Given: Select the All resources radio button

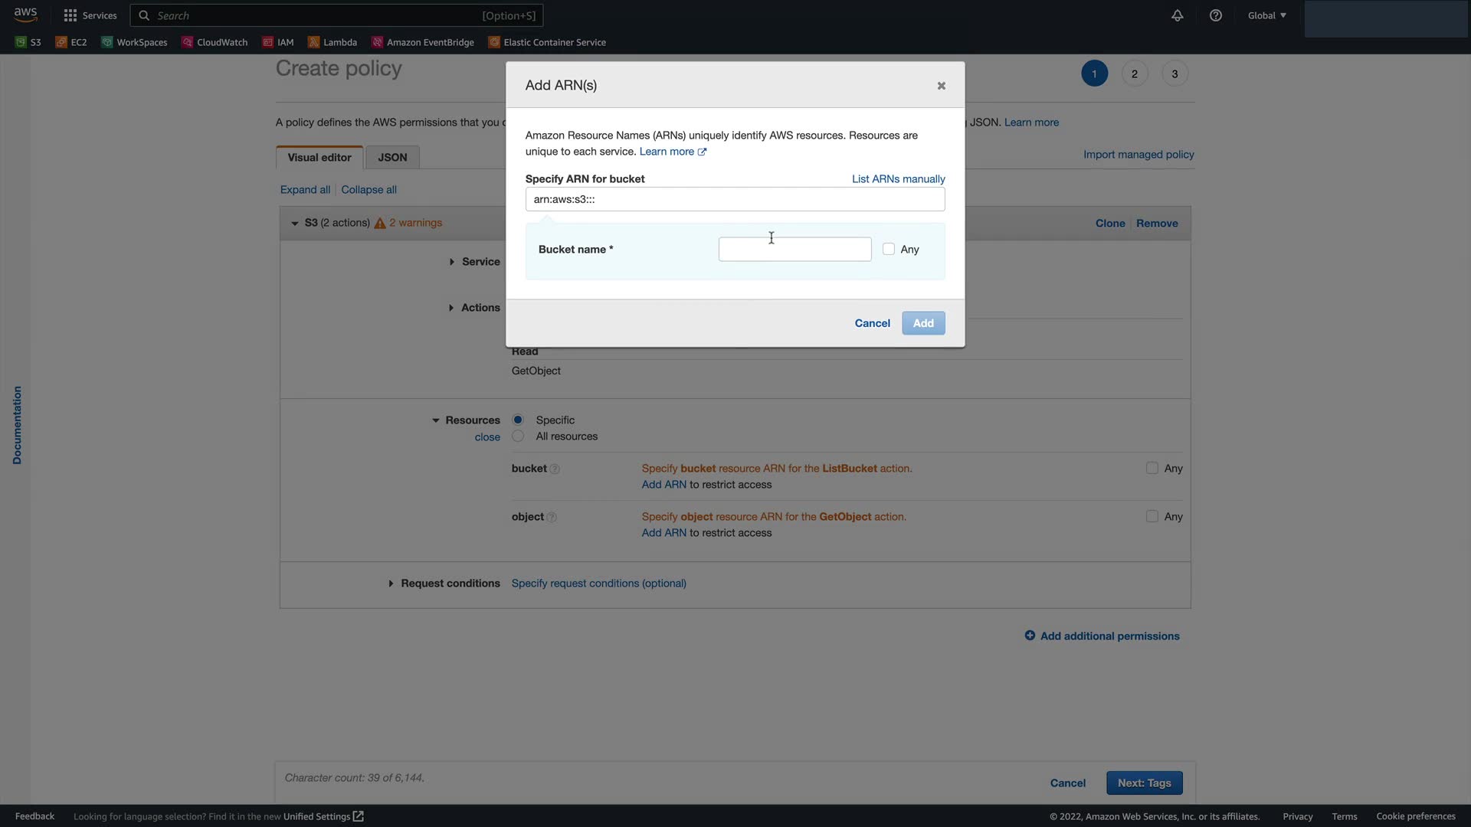Looking at the screenshot, I should [x=518, y=436].
